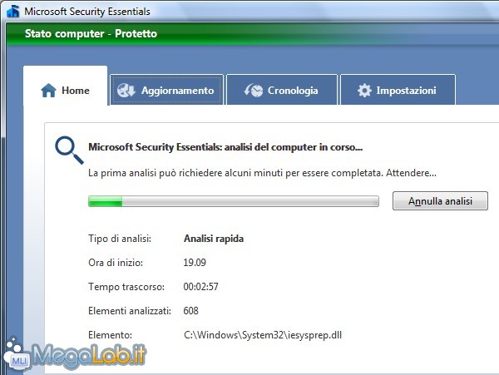Viewport: 499px width, 375px height.
Task: Open the Impostazioni tab
Action: click(398, 90)
